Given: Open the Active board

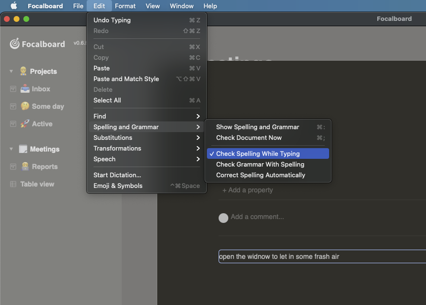Looking at the screenshot, I should [42, 124].
